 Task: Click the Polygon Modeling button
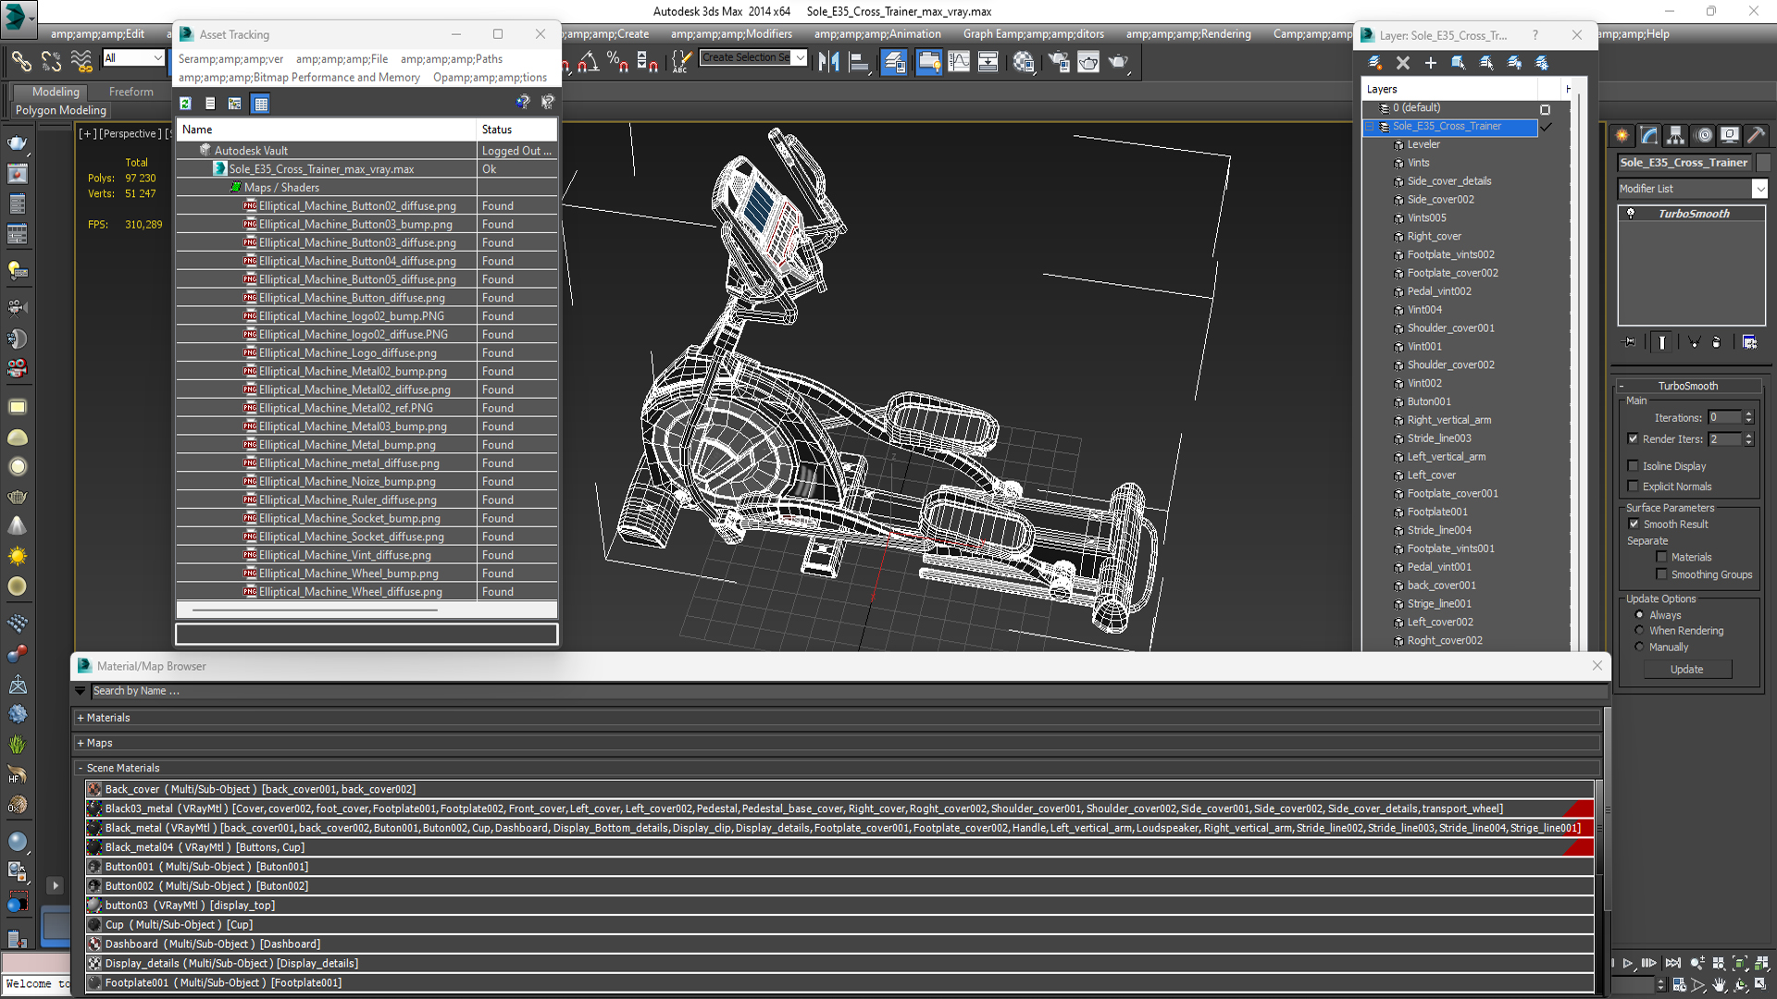tap(61, 110)
